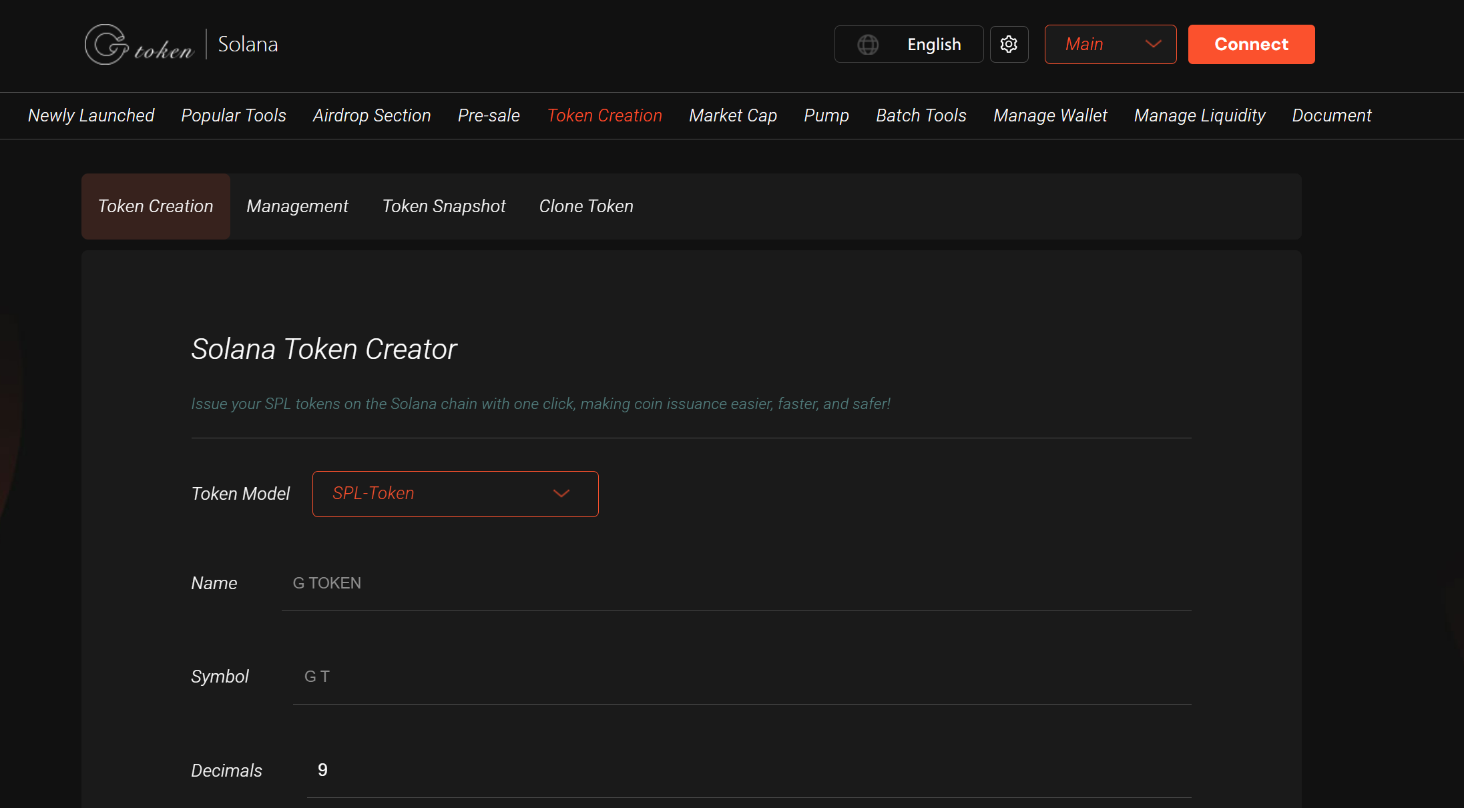Open the Token Model dropdown
This screenshot has height=808, width=1464.
coord(455,494)
